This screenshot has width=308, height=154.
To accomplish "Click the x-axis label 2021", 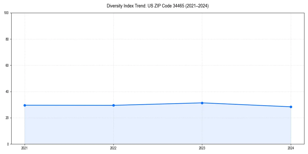I will pos(25,148).
